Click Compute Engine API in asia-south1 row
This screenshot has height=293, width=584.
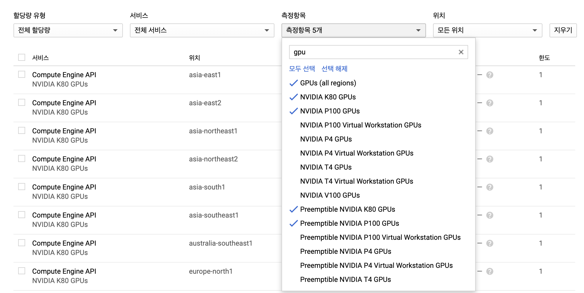(x=64, y=187)
